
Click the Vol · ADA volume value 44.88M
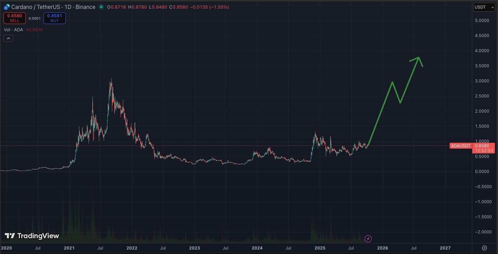(x=34, y=30)
